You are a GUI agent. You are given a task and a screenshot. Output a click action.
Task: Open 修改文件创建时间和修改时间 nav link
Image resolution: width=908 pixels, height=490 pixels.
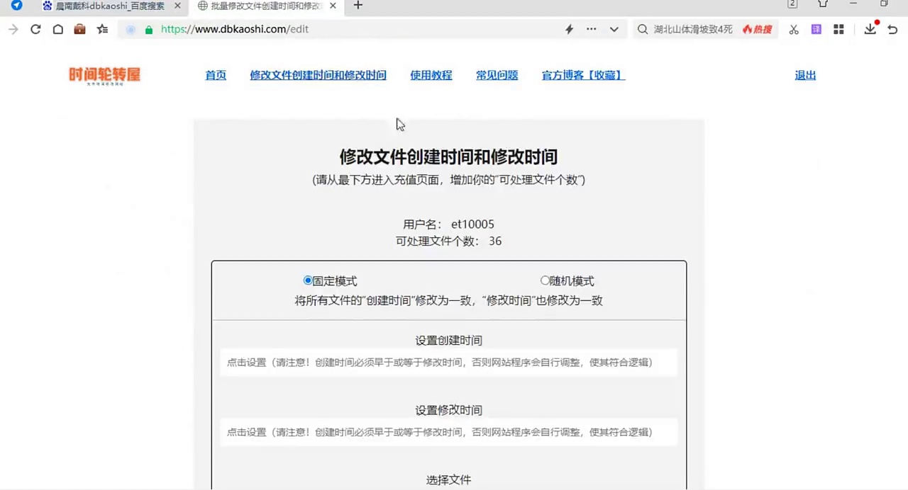(318, 75)
